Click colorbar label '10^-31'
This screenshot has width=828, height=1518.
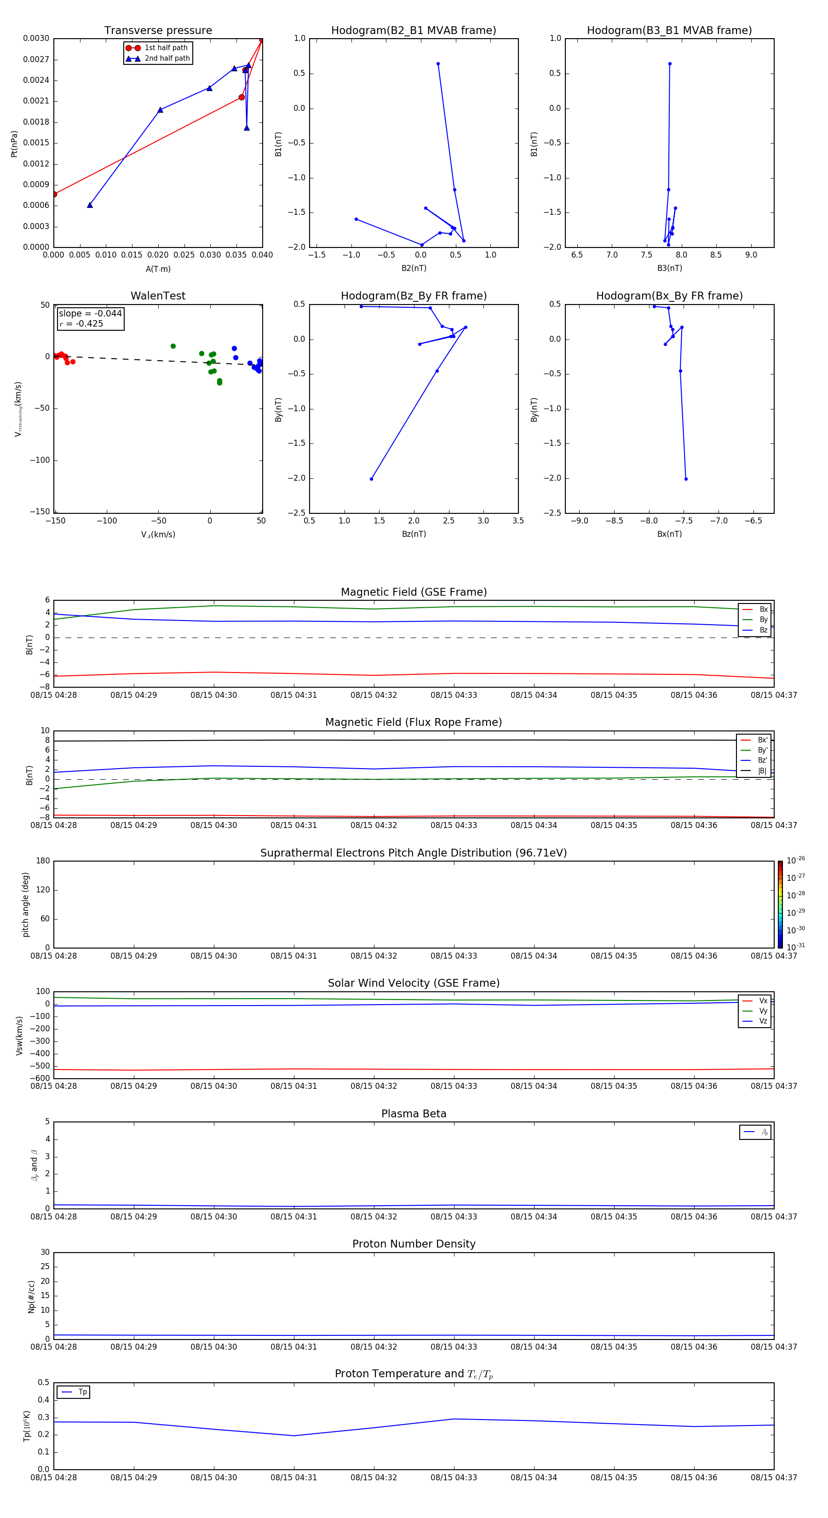796,947
